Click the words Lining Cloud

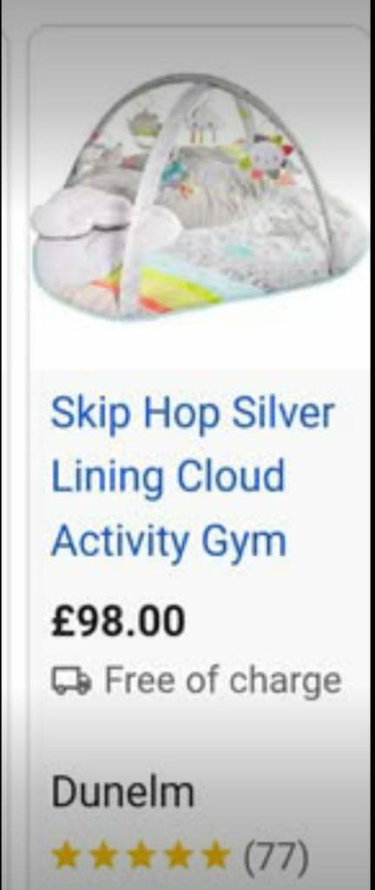tap(168, 477)
